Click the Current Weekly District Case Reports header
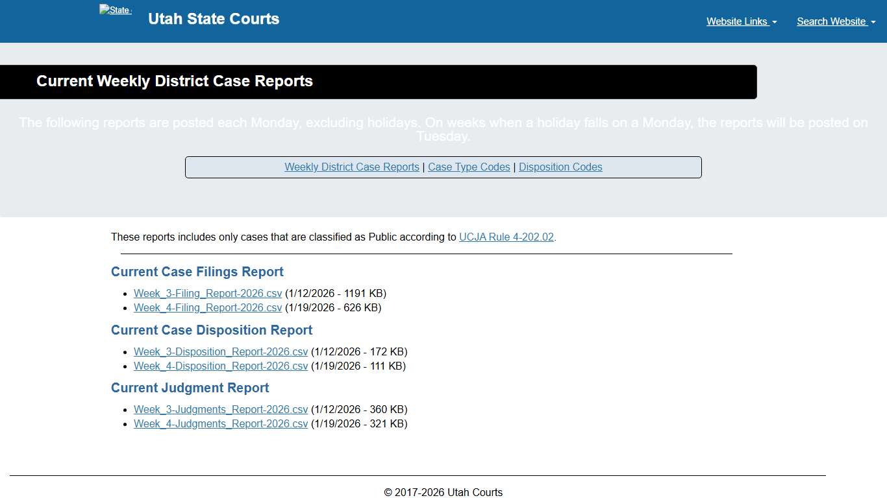Viewport: 887px width, 498px height. (174, 81)
